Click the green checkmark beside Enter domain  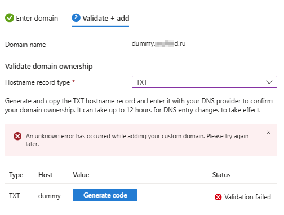point(10,18)
